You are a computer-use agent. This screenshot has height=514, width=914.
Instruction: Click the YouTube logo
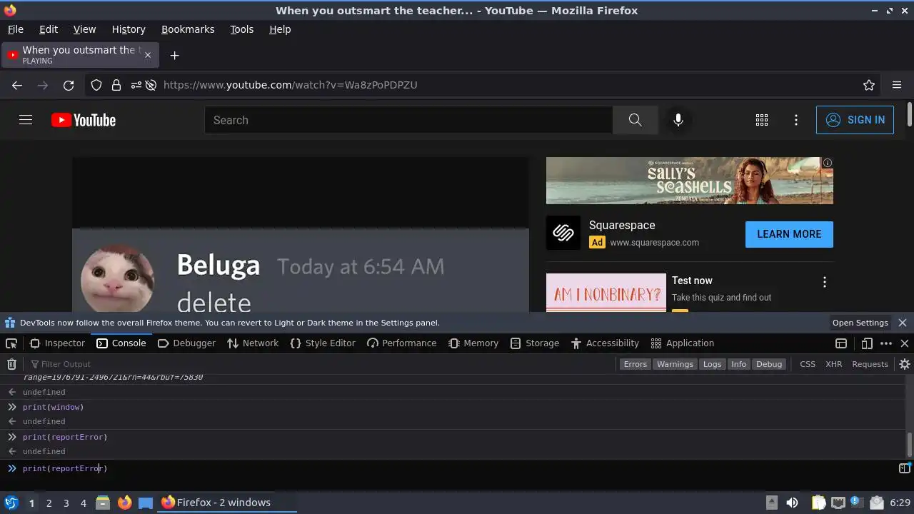[84, 120]
